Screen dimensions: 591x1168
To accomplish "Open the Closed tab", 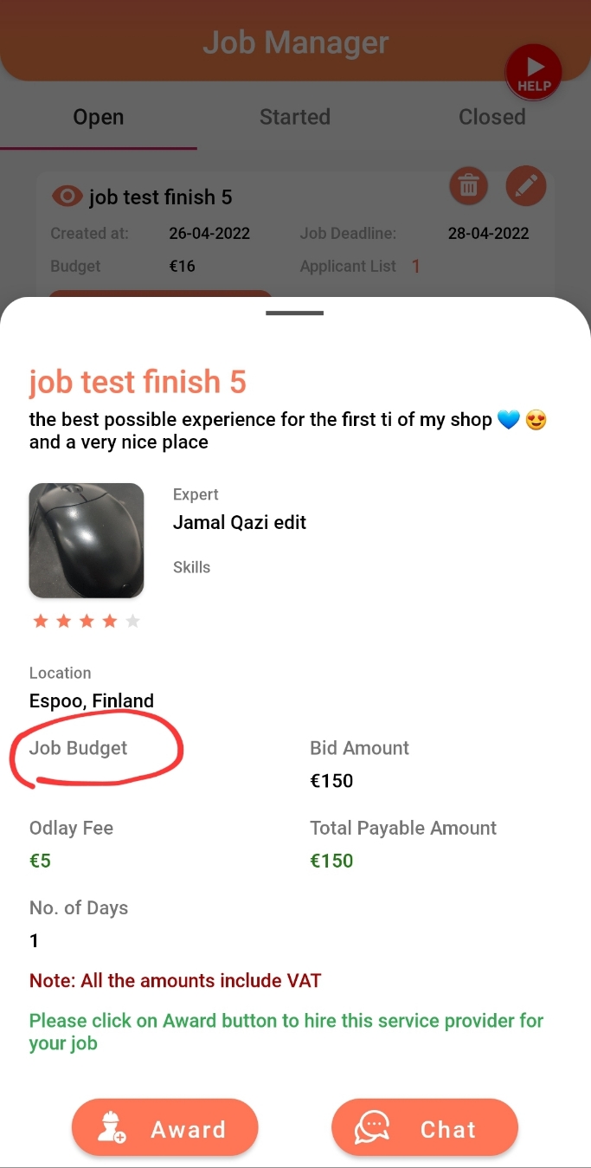I will (491, 117).
